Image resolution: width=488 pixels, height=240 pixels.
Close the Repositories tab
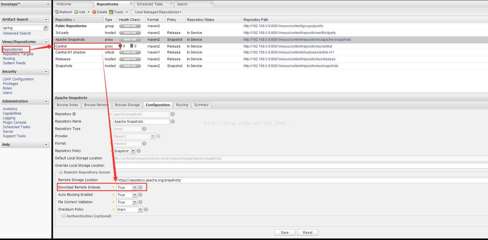131,3
